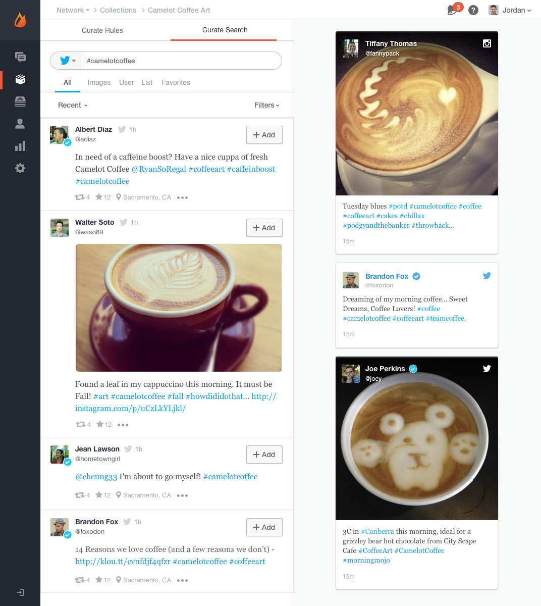
Task: Click Jean Lawson's profile avatar
Action: click(x=60, y=454)
